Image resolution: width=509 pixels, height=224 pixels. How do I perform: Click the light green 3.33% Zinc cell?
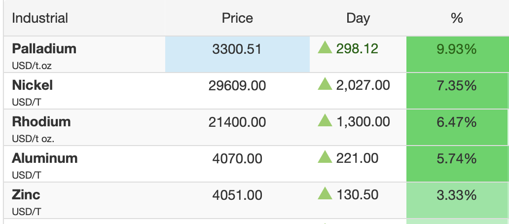click(458, 200)
